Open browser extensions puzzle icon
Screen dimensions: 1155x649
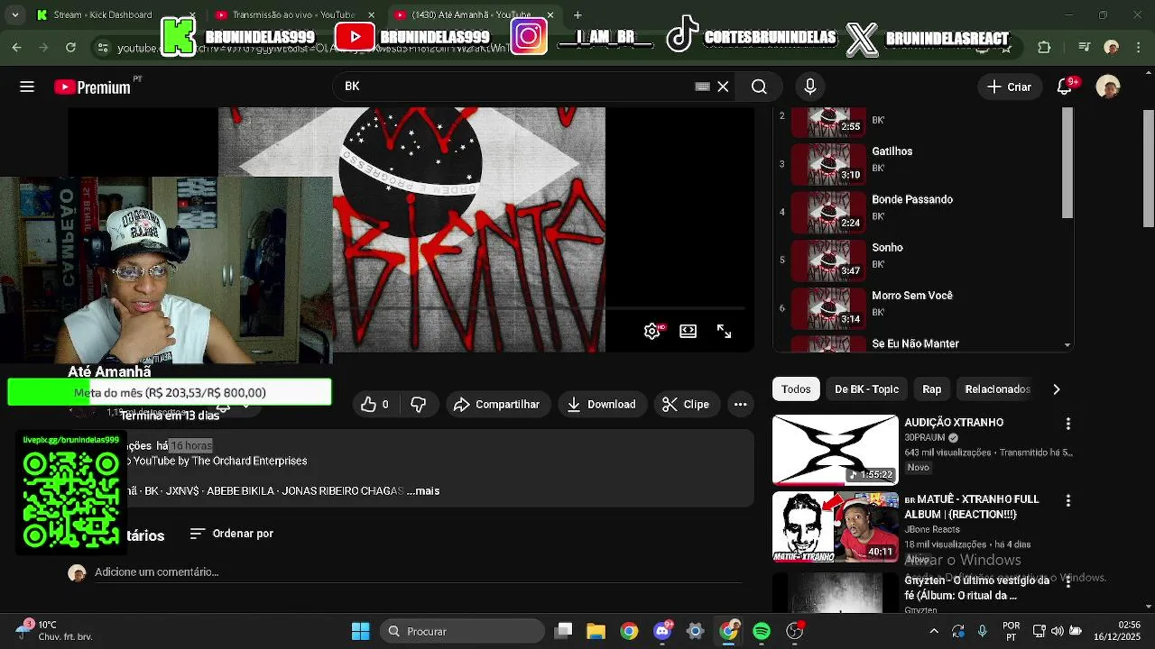[1044, 47]
